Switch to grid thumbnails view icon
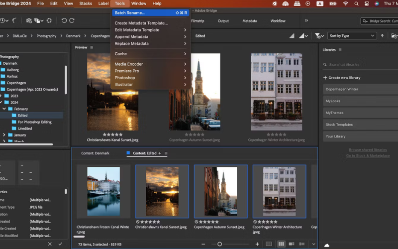The image size is (398, 249). point(281,244)
